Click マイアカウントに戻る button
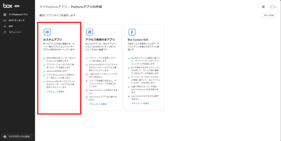Image resolution: width=281 pixels, height=141 pixels. pyautogui.click(x=17, y=137)
